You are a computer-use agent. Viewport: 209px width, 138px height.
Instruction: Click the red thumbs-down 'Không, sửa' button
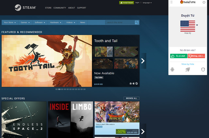click(196, 56)
